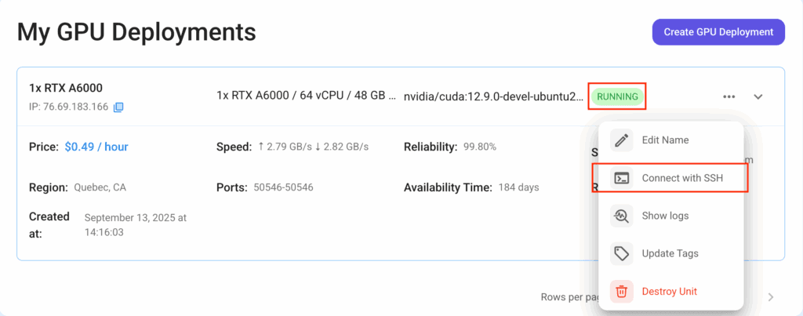Click the terminal SSH icon
The image size is (803, 316).
622,178
